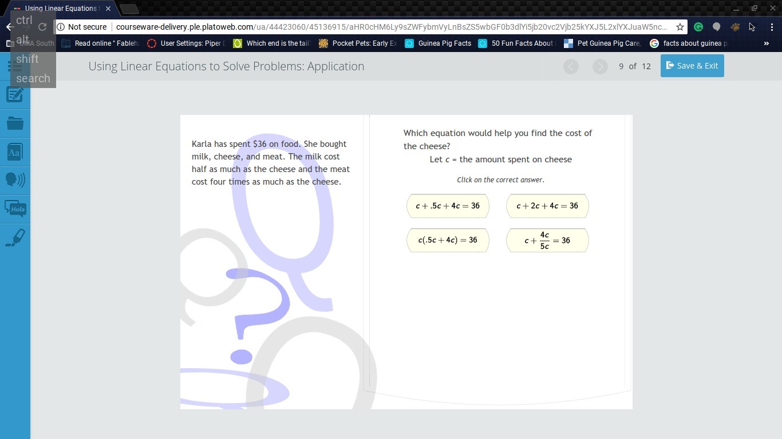This screenshot has width=782, height=439.
Task: Choose answer c + .5c + 4c = 36
Action: tap(448, 206)
